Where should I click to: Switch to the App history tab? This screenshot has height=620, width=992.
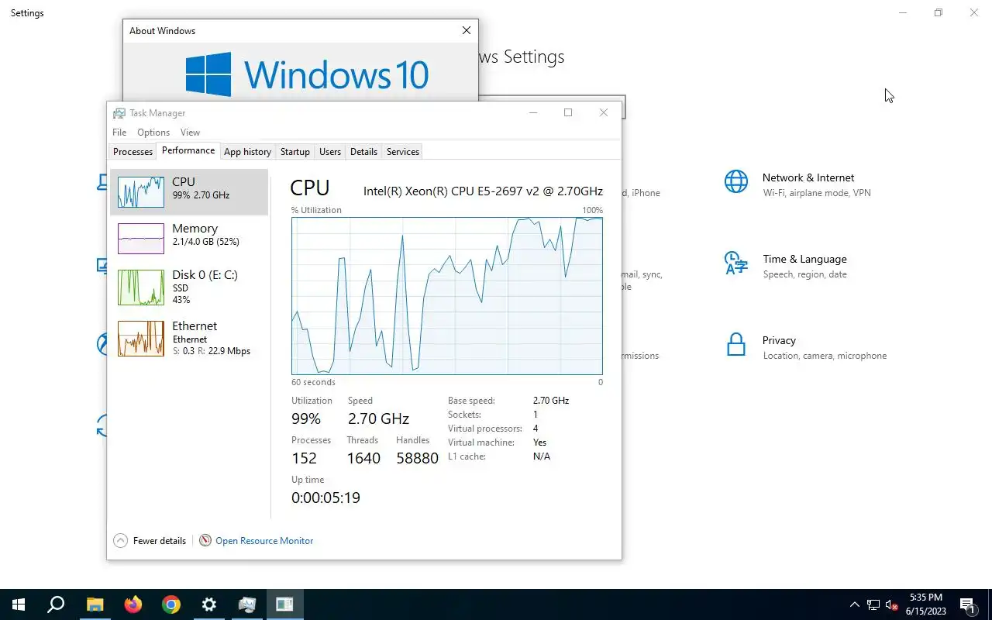click(248, 152)
